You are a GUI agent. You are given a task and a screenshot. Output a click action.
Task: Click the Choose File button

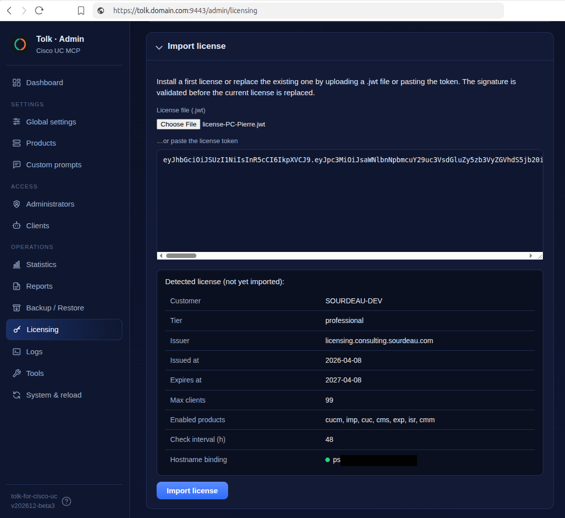[x=178, y=124]
